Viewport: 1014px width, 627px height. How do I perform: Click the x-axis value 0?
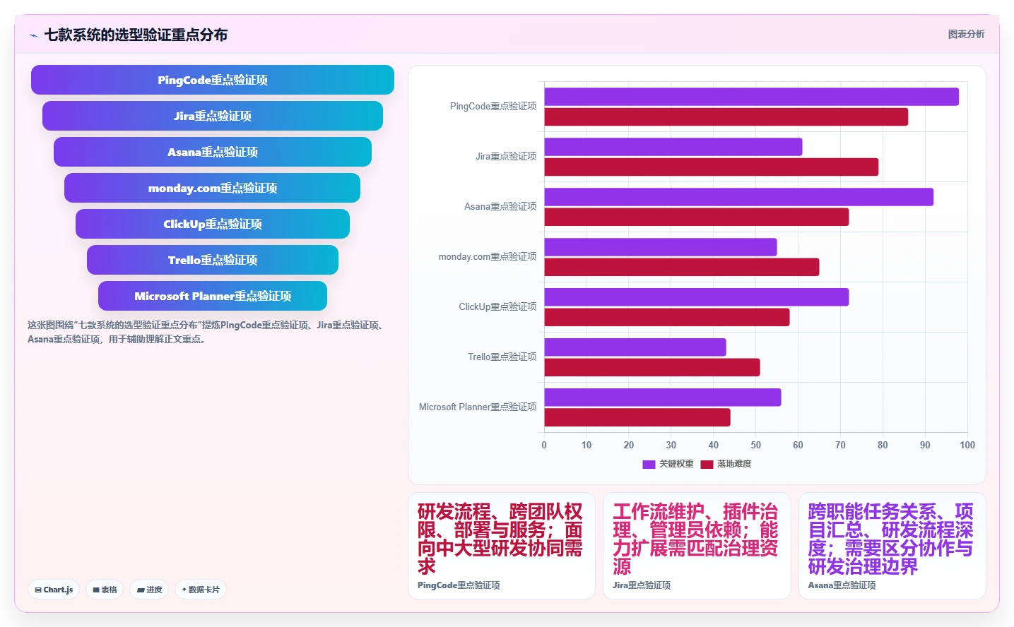pyautogui.click(x=544, y=445)
